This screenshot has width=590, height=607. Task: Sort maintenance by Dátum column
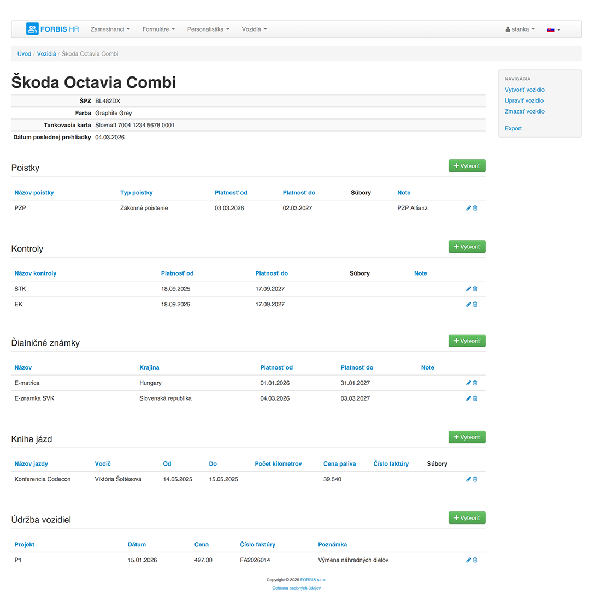point(137,545)
